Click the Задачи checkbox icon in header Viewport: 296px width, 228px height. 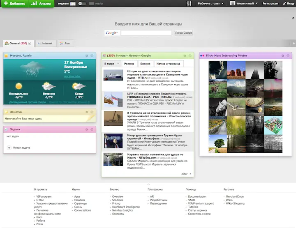click(6, 129)
